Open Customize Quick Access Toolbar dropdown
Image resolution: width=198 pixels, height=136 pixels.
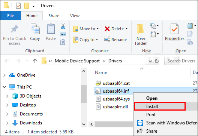[x=33, y=6]
